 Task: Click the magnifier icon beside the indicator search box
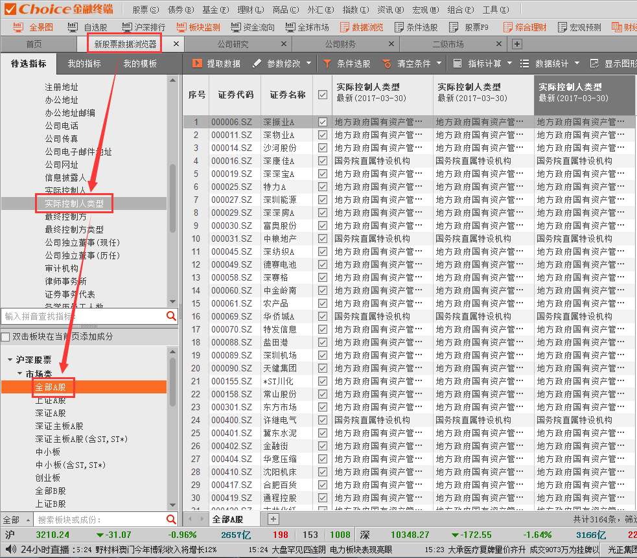[x=171, y=316]
